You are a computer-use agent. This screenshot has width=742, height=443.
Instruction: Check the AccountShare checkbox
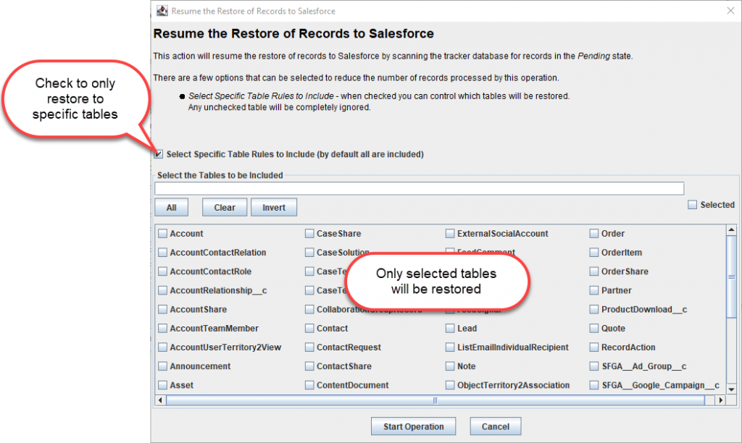(163, 309)
